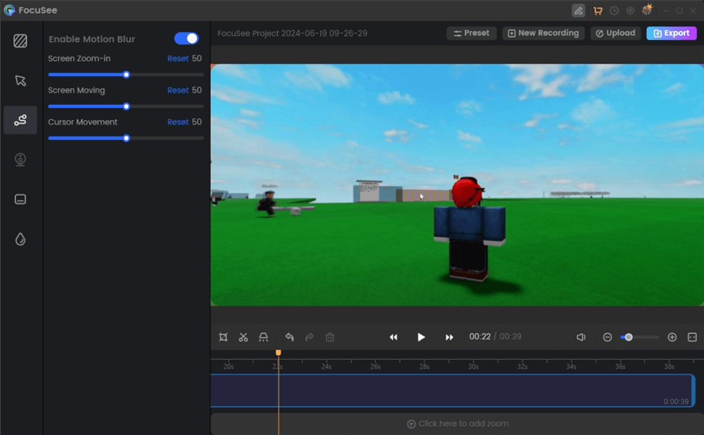Click the speed adjustment timeline icon
This screenshot has width=704, height=435.
point(263,337)
